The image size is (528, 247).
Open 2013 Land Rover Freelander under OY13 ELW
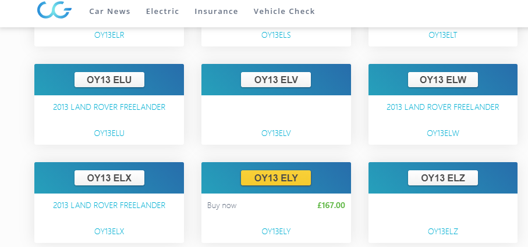point(443,107)
